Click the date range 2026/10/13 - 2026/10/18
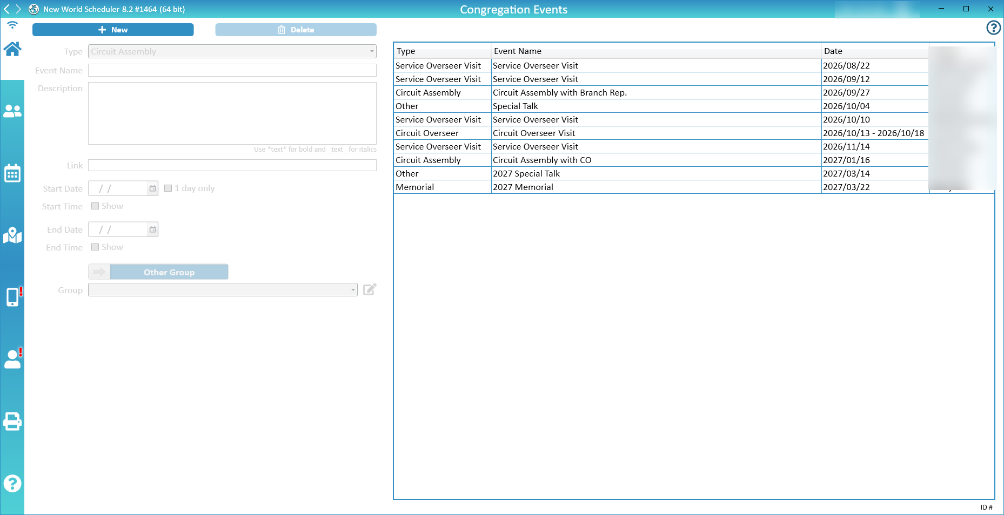 pyautogui.click(x=875, y=133)
